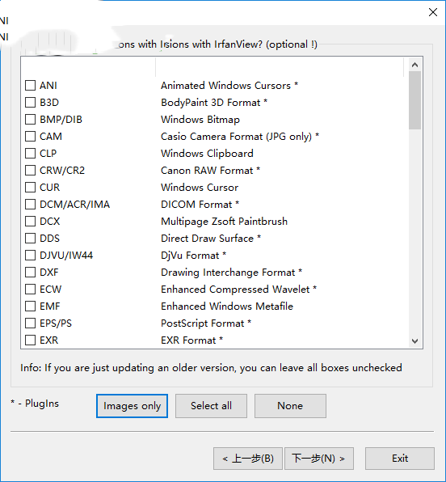
Task: Select the "Canon RAW Format *" text
Action: pyautogui.click(x=210, y=170)
